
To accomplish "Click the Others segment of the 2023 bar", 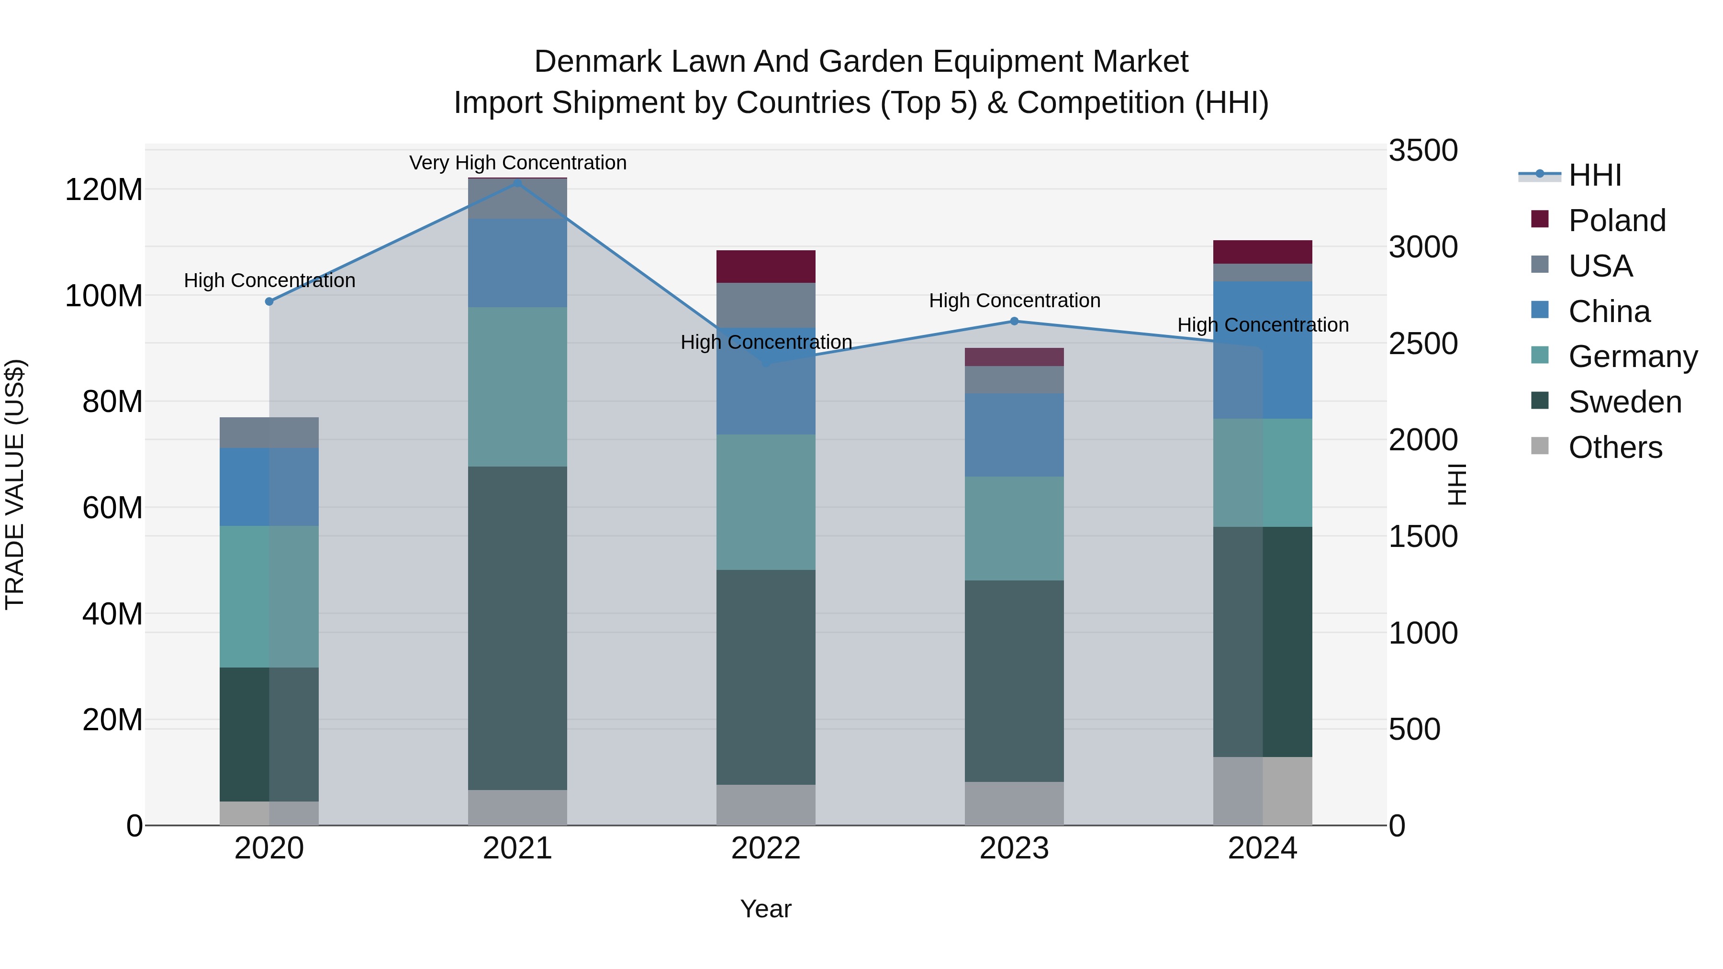I will coord(1014,803).
